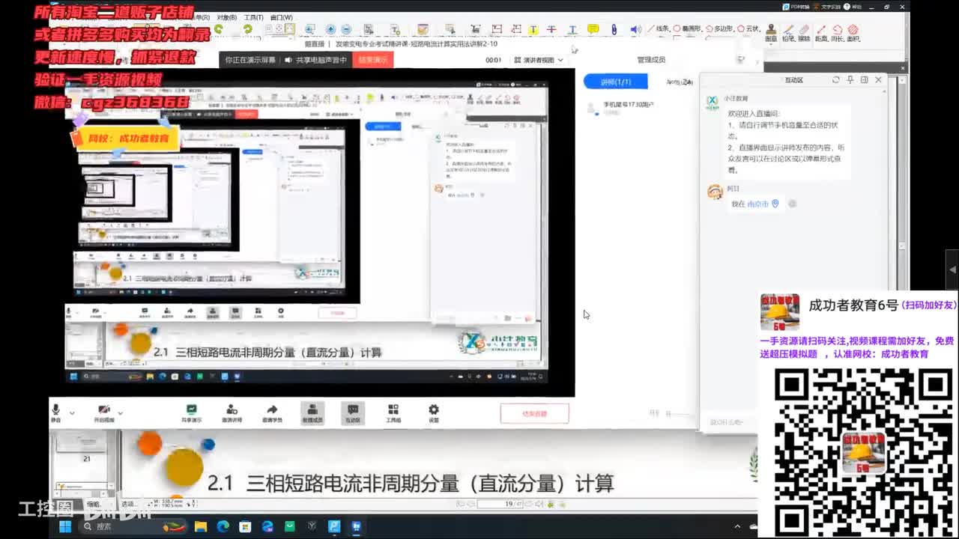The height and width of the screenshot is (539, 959).
Task: Select the line (线条) drawing tool
Action: pyautogui.click(x=658, y=28)
